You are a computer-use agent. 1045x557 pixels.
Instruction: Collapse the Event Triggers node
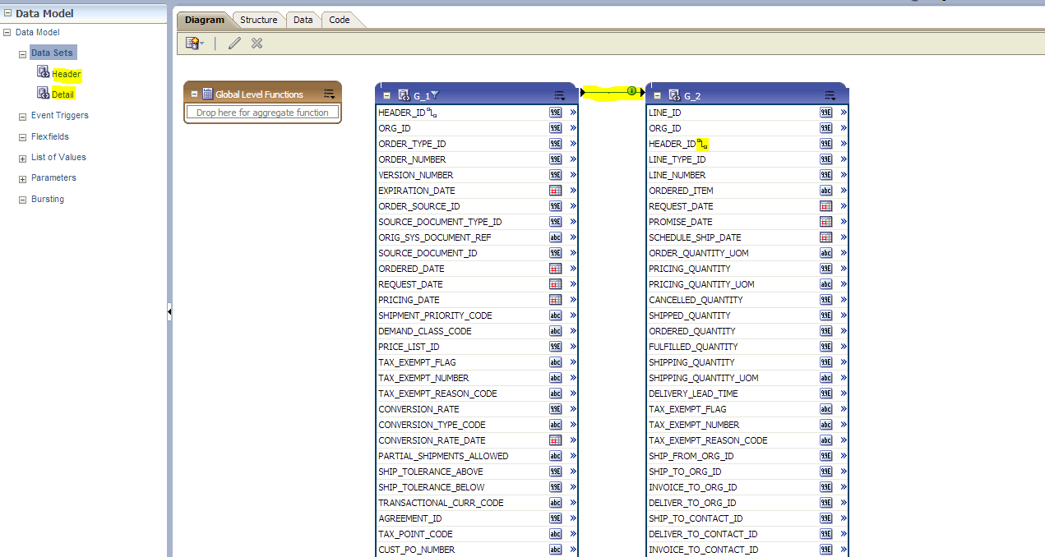[22, 115]
